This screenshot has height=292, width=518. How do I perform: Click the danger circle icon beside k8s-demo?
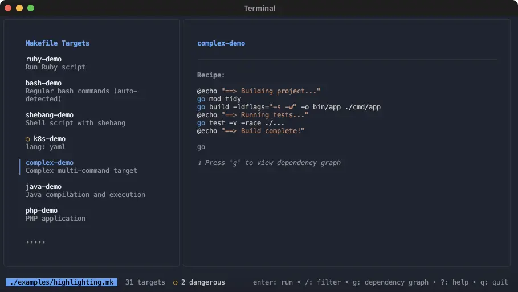pyautogui.click(x=28, y=139)
